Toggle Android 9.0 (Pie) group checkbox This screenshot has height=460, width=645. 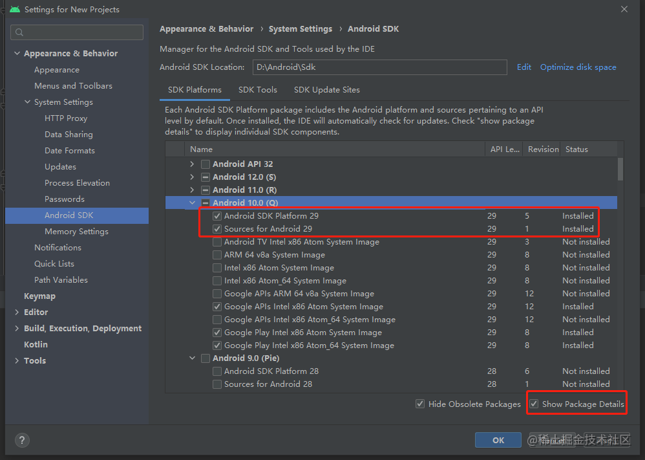pos(206,358)
